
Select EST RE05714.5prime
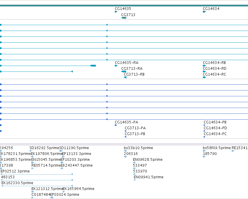pyautogui.click(x=46, y=165)
